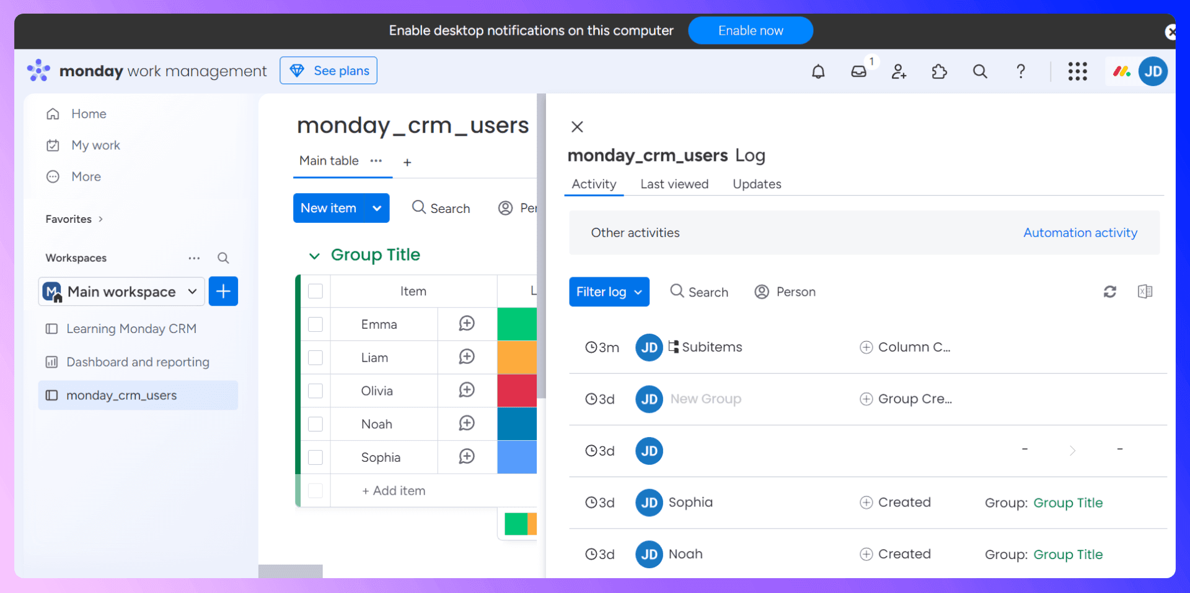
Task: Switch to the Activity tab
Action: 594,184
